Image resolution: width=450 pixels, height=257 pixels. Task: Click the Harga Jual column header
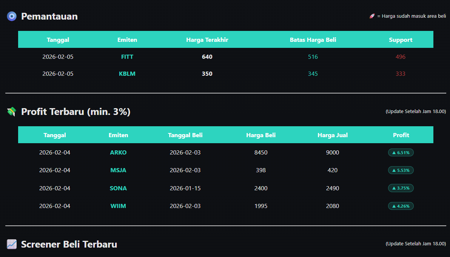(x=333, y=135)
